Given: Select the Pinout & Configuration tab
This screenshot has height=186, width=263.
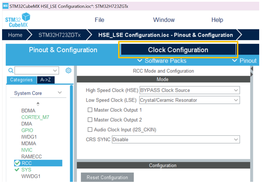Looking at the screenshot, I should (63, 50).
